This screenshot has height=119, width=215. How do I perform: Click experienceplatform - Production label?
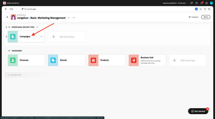(x=174, y=3)
